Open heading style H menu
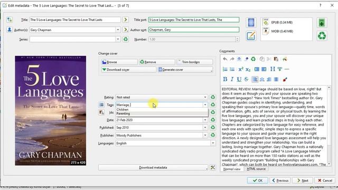Image resolution: width=338 pixels, height=190 pixels. [273, 69]
